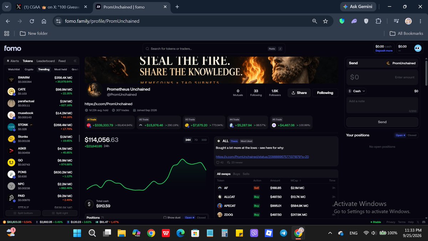Select the Watchlist filter tab
Viewport: 428px width, 241px height.
14,69
